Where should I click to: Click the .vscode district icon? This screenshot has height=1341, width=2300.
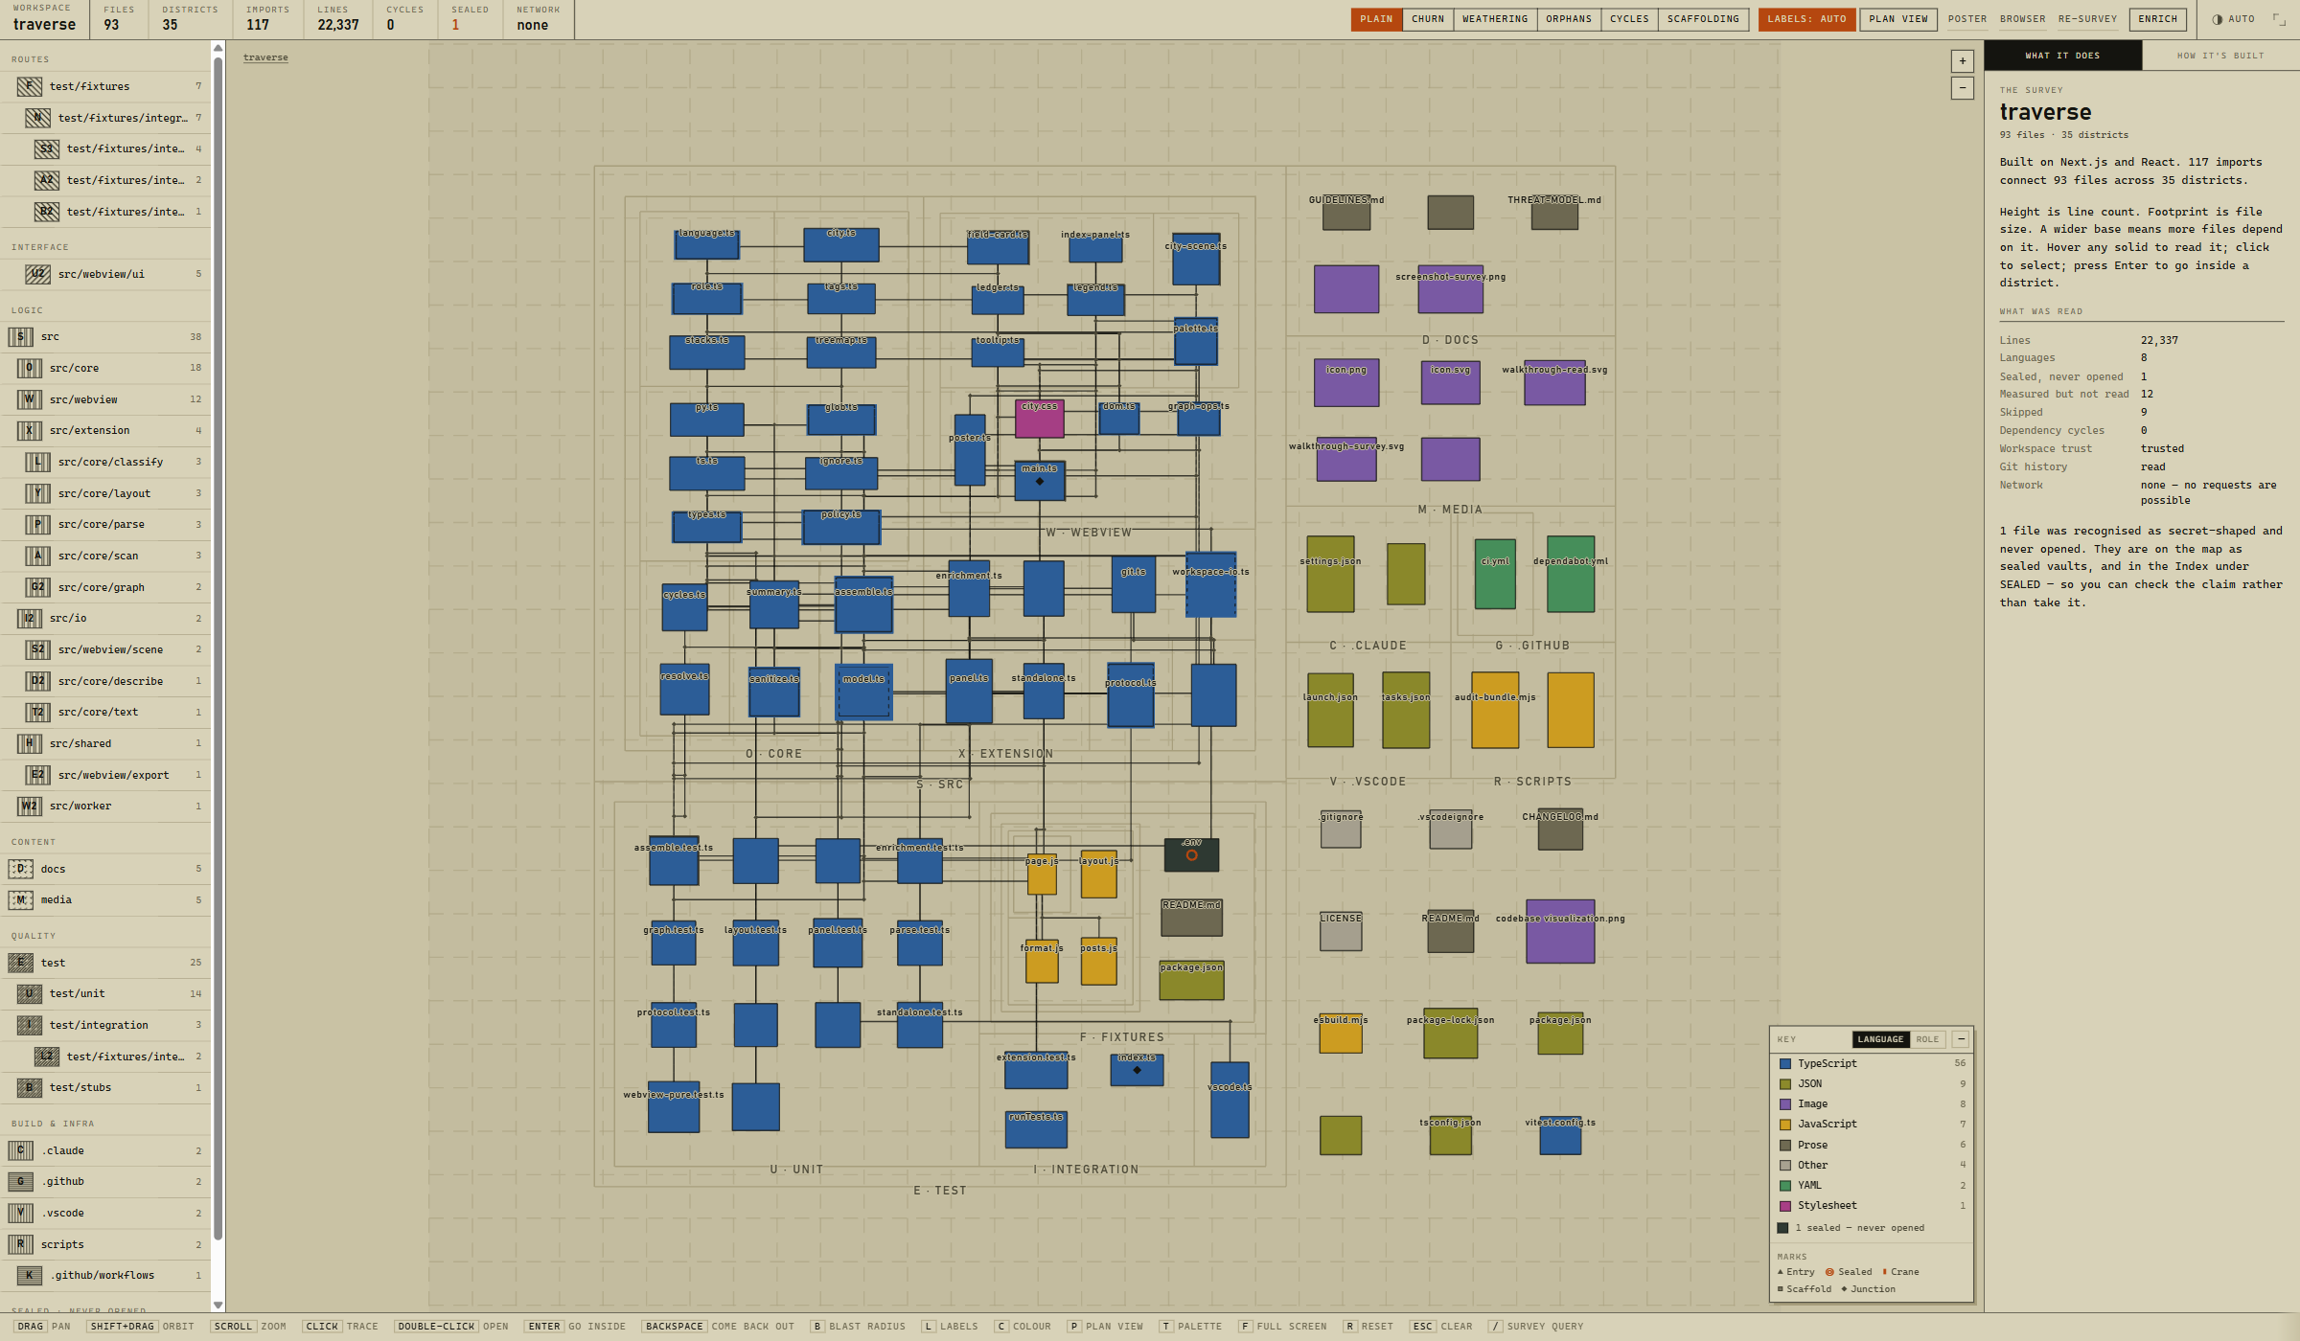click(x=20, y=1213)
